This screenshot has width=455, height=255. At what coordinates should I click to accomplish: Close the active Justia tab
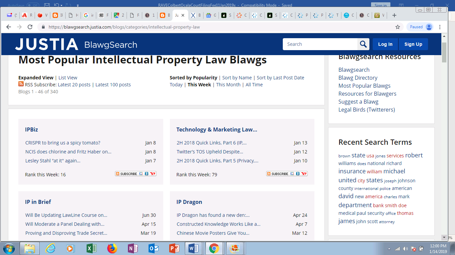point(183,15)
